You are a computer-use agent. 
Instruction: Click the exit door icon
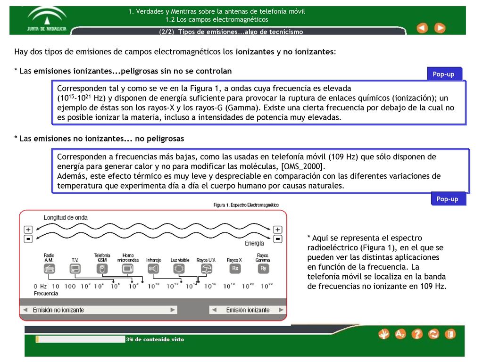coord(450,334)
